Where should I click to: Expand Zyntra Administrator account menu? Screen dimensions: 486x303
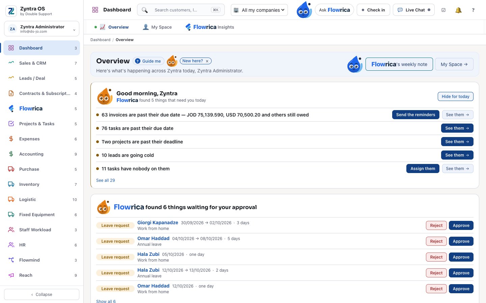[x=42, y=29]
